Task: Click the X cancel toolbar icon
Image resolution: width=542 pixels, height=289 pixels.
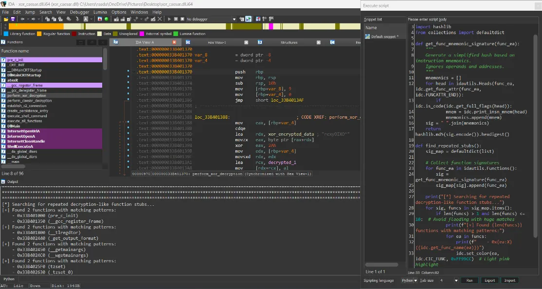Action: pos(160,19)
